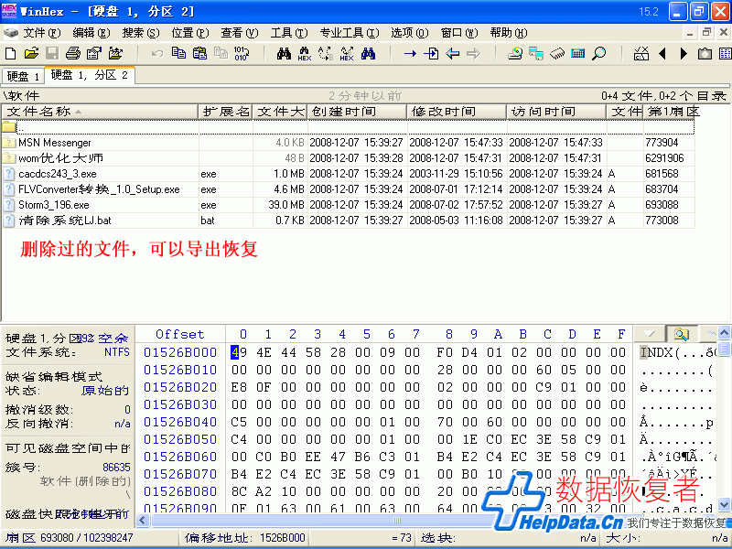Viewport: 732px width, 549px height.
Task: Click the Paste clipboard icon
Action: (199, 53)
